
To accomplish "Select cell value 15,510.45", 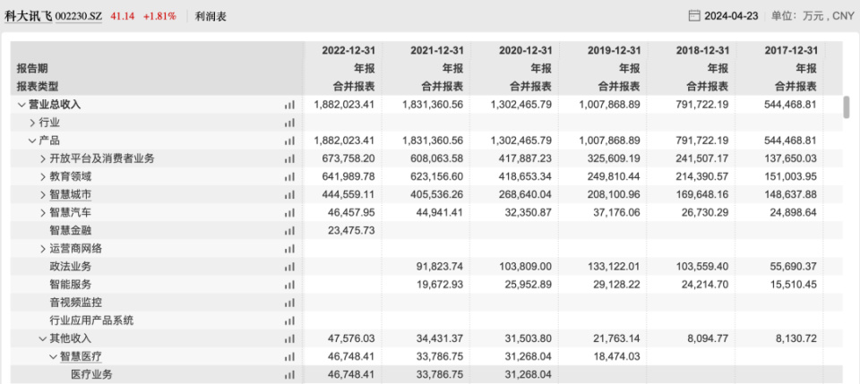I will [x=795, y=285].
